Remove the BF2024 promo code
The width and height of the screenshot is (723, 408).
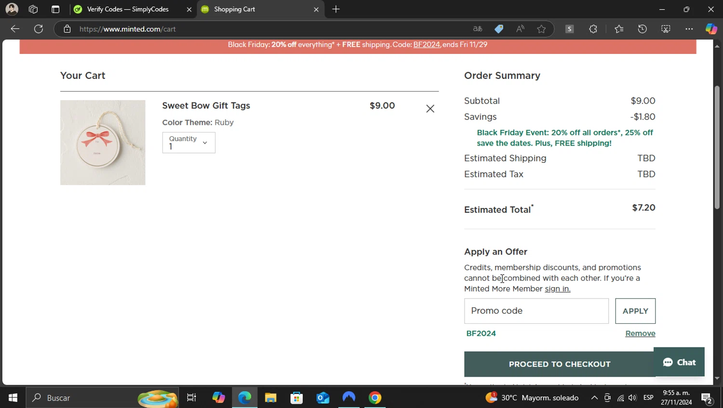point(640,333)
